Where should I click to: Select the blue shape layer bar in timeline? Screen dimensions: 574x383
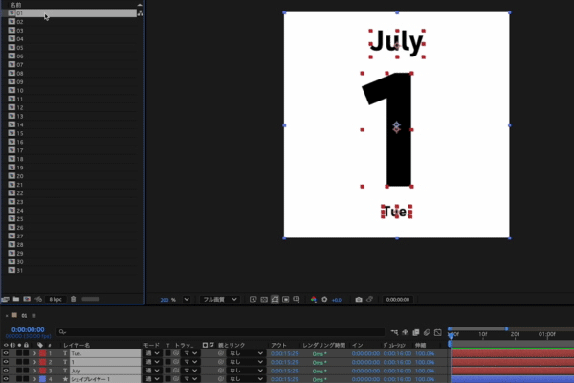click(513, 379)
